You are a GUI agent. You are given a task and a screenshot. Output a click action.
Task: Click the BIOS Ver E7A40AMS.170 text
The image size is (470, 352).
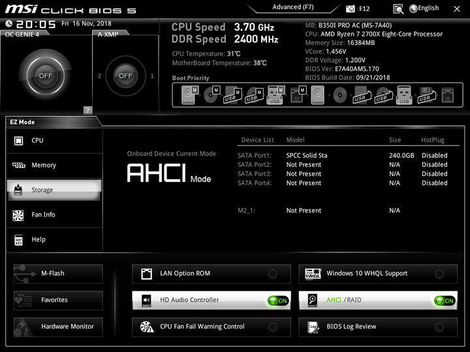click(x=341, y=69)
